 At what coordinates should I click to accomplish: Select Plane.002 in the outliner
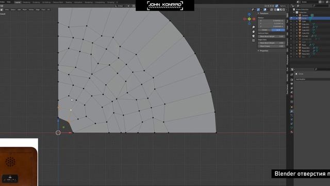[306, 51]
